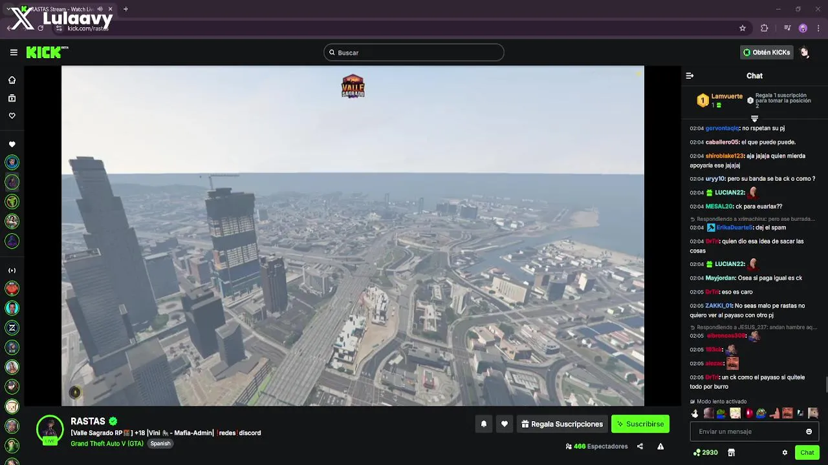Open the user profile avatar menu

805,52
